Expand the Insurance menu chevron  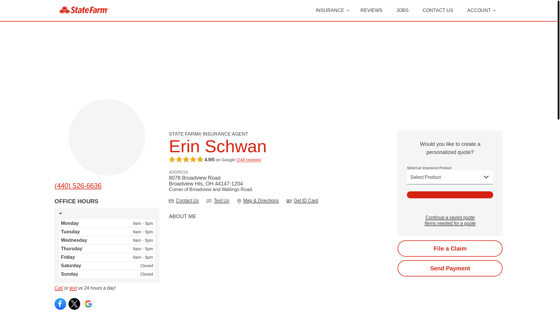coord(348,10)
